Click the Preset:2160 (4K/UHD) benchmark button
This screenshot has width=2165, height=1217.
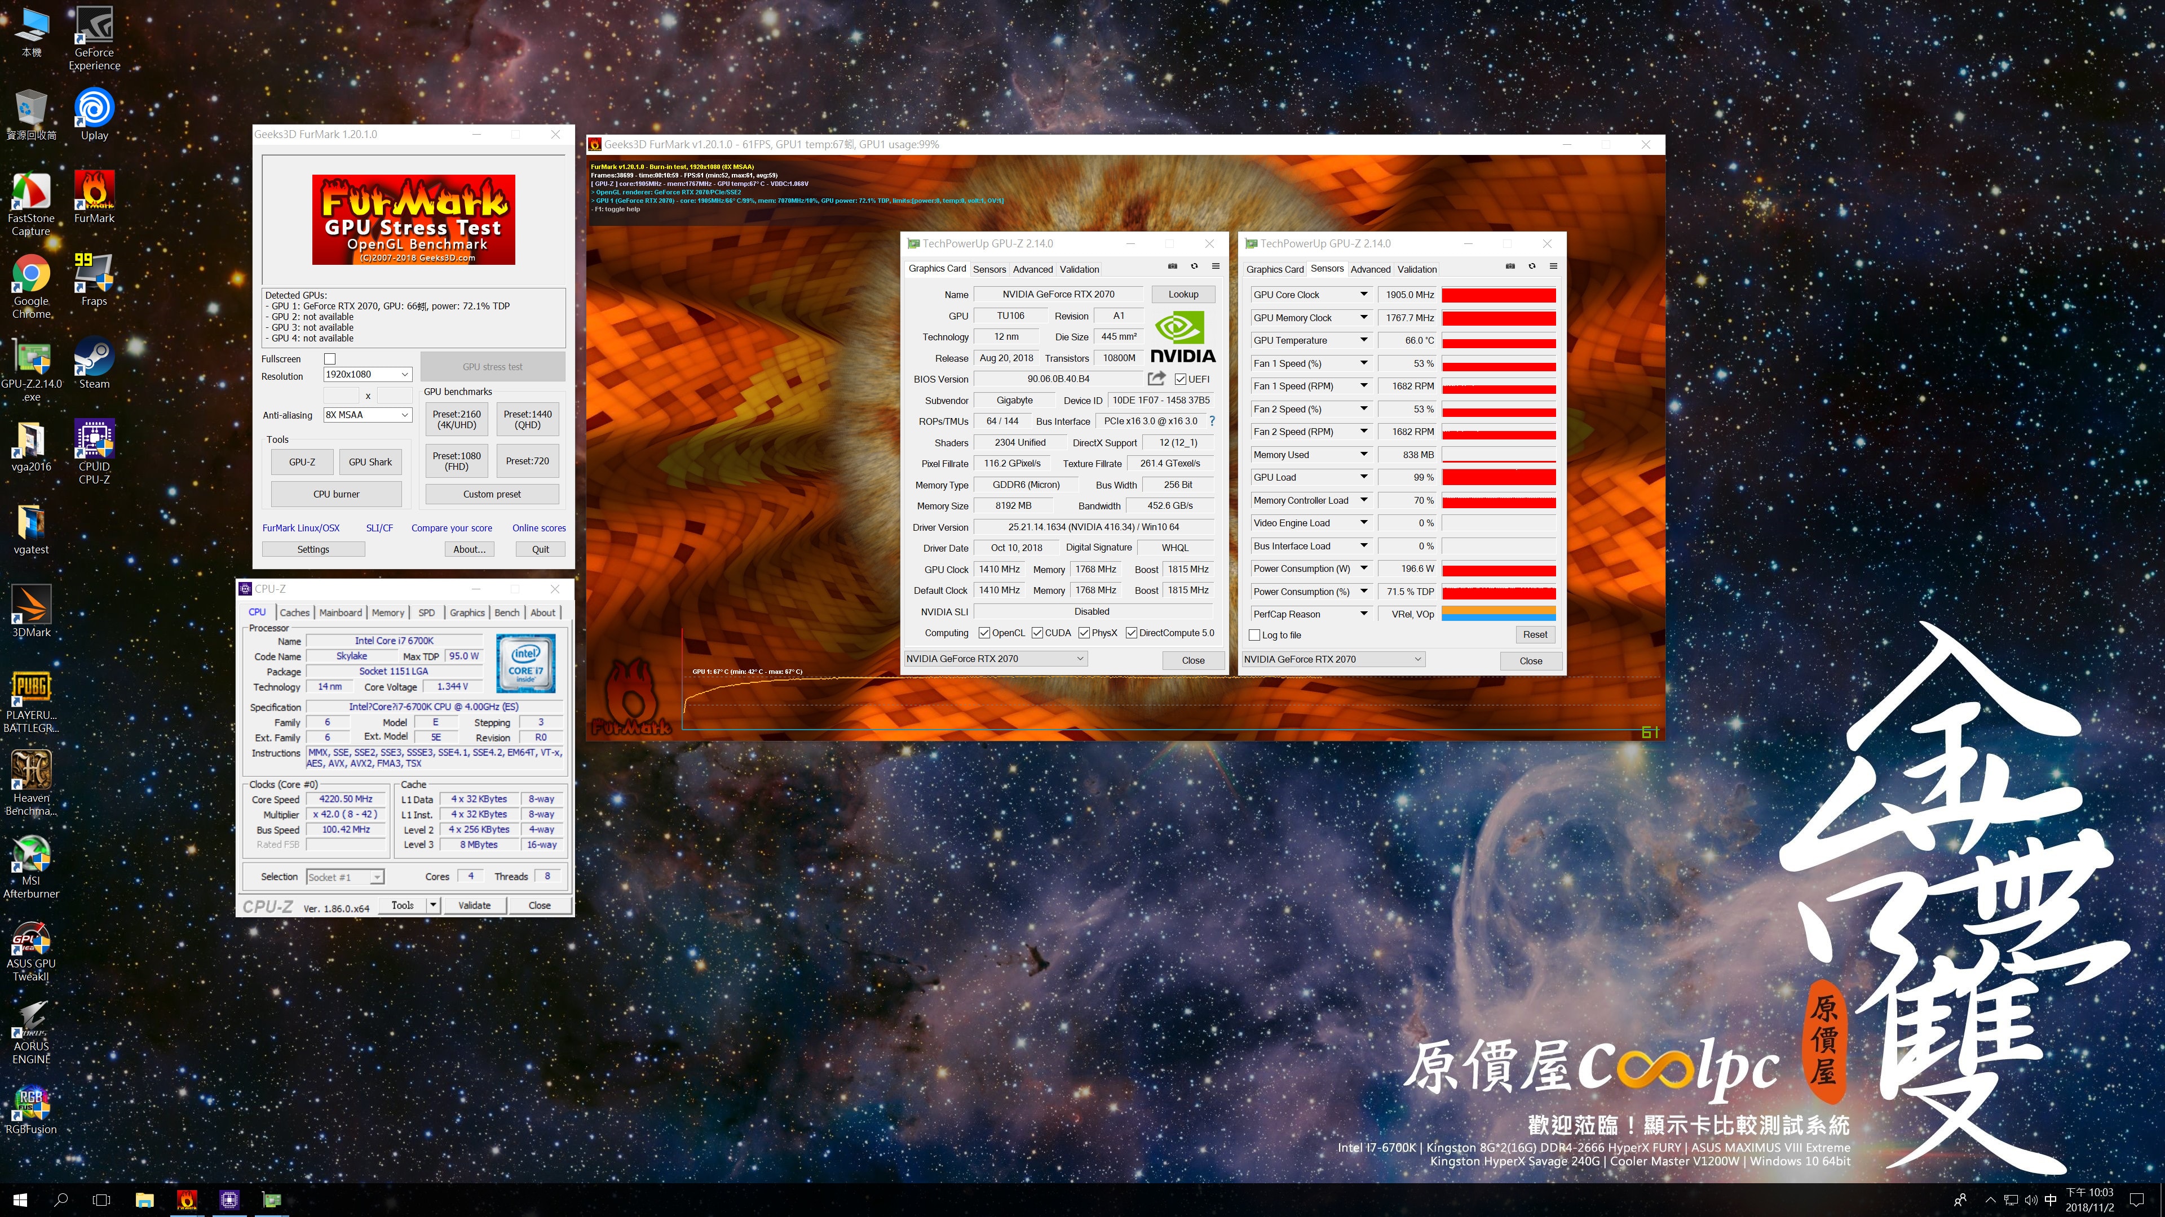click(x=456, y=419)
